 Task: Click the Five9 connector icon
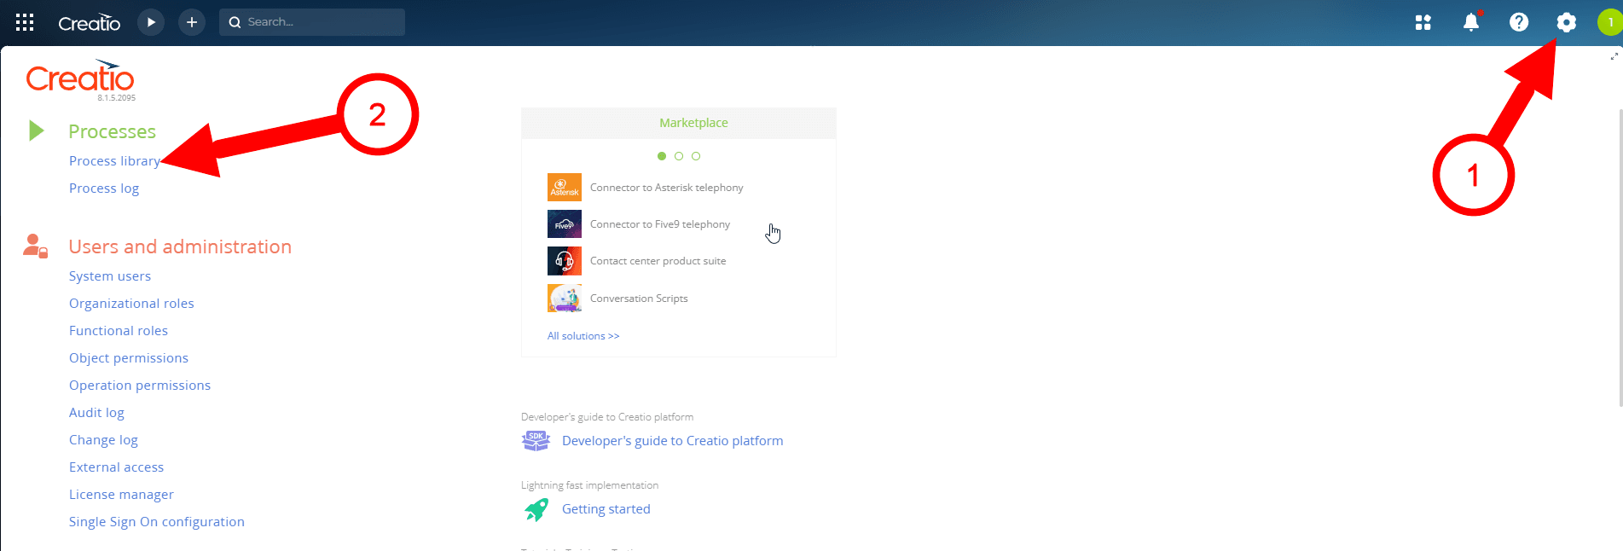click(565, 224)
